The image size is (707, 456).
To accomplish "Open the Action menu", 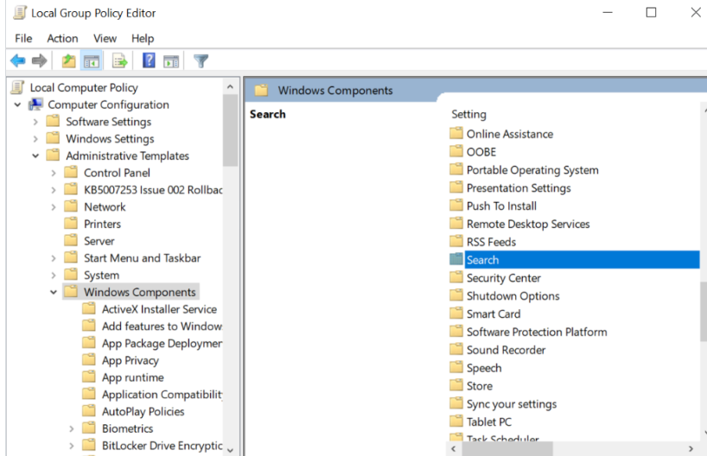I will [x=63, y=38].
